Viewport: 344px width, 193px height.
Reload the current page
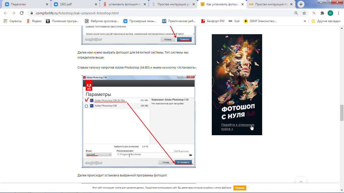point(22,13)
